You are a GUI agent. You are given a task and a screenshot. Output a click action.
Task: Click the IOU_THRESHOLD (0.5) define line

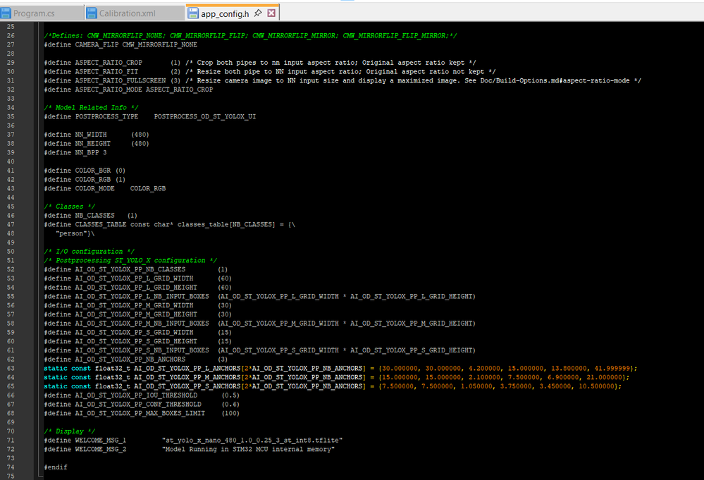(142, 395)
